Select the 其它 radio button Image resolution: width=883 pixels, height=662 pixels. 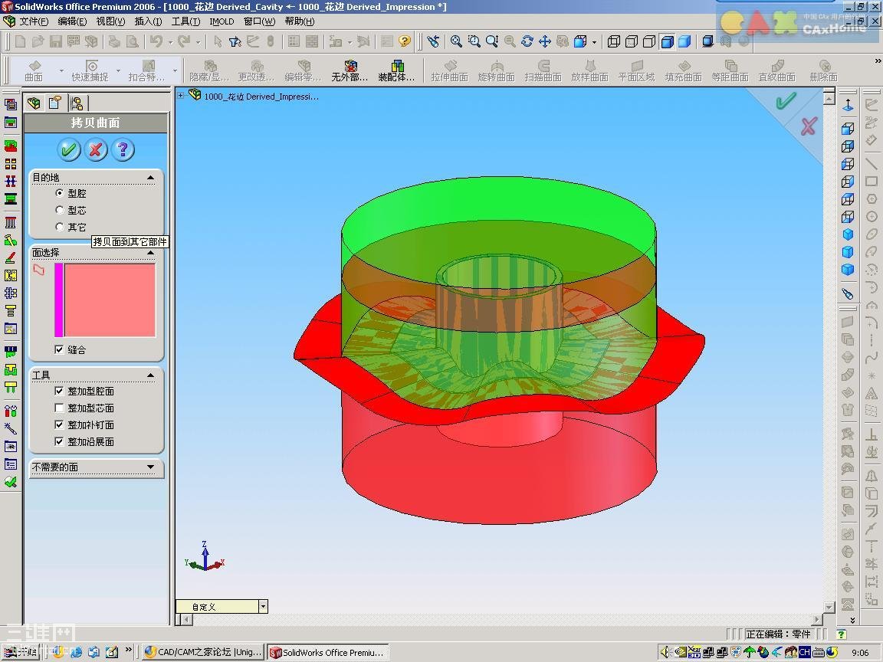pos(60,227)
